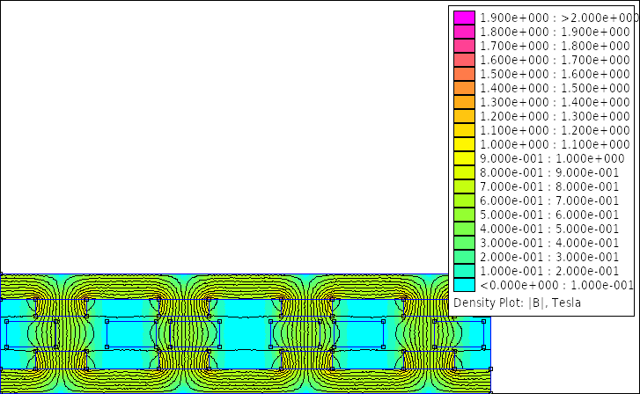
Task: Click the swatch beside 8.000e-001 : 9.000e-001
Action: [x=464, y=172]
